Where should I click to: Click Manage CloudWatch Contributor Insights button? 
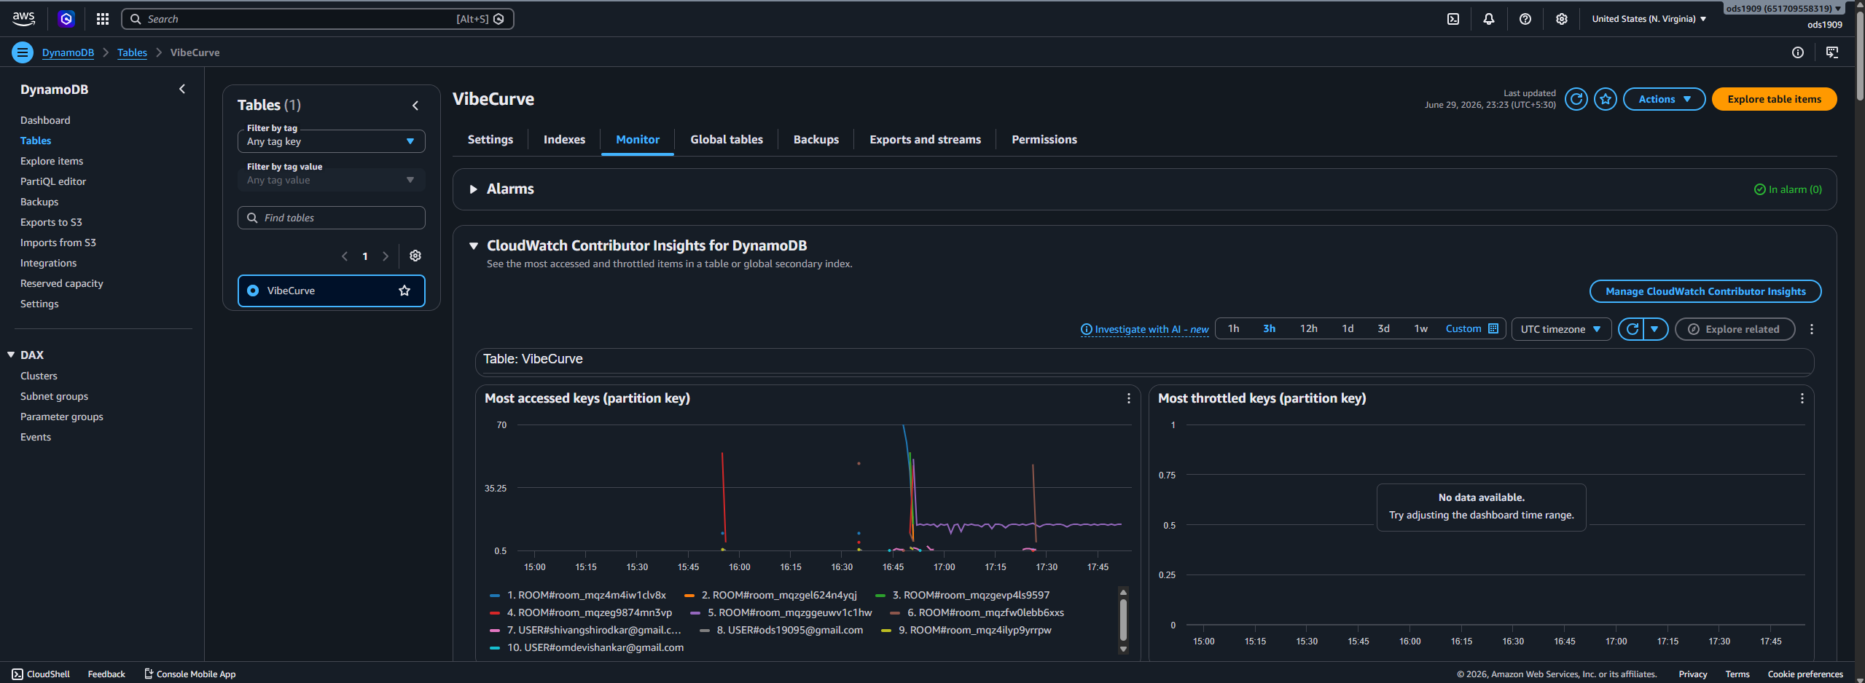point(1705,291)
